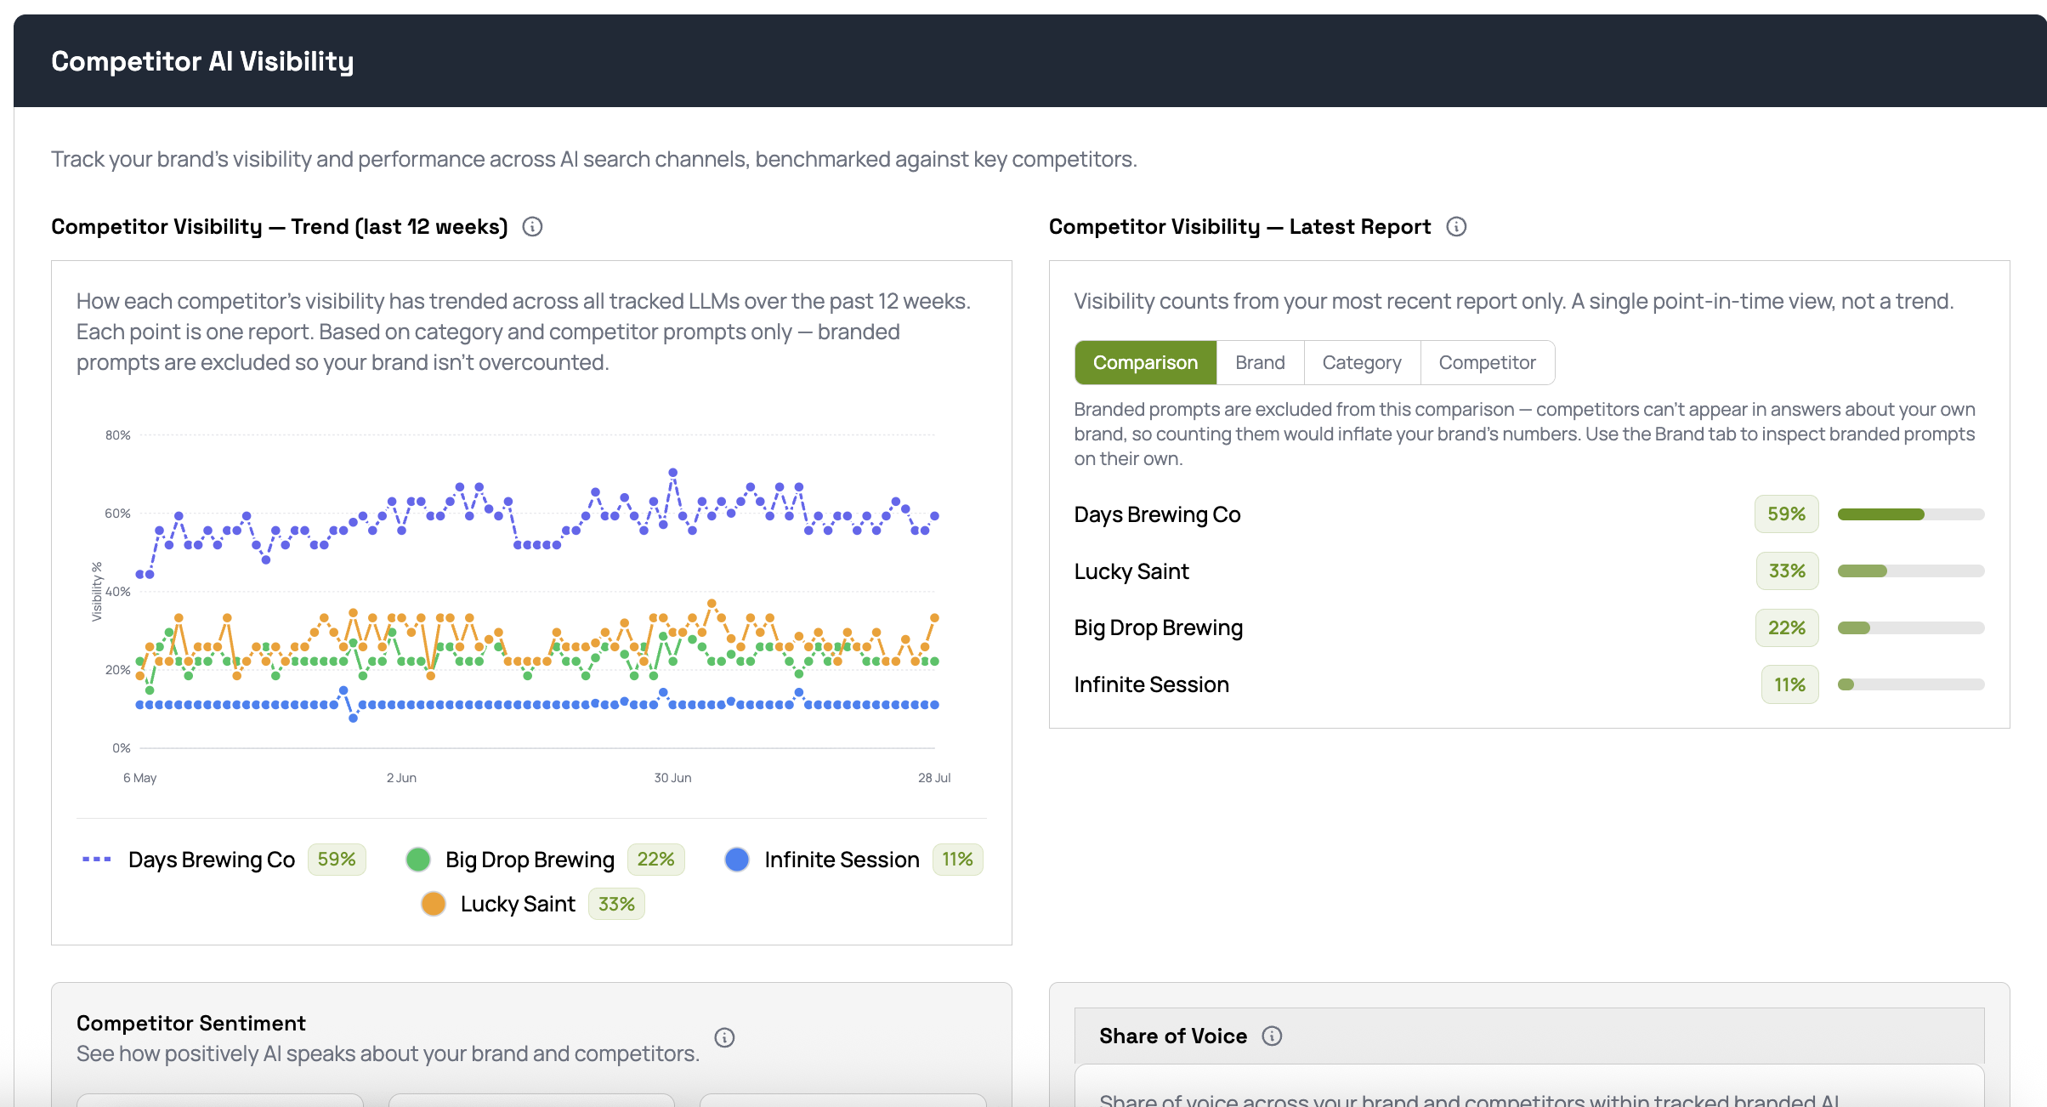
Task: Click the 80% label on the chart axis
Action: click(x=118, y=435)
